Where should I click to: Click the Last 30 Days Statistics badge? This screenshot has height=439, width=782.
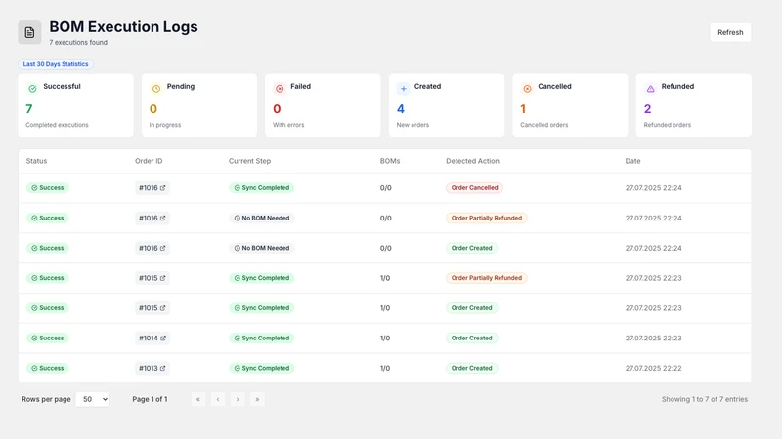click(56, 64)
